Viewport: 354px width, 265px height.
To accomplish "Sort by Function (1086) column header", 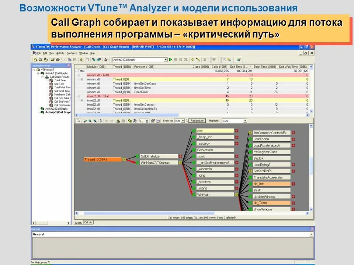I will coord(162,67).
